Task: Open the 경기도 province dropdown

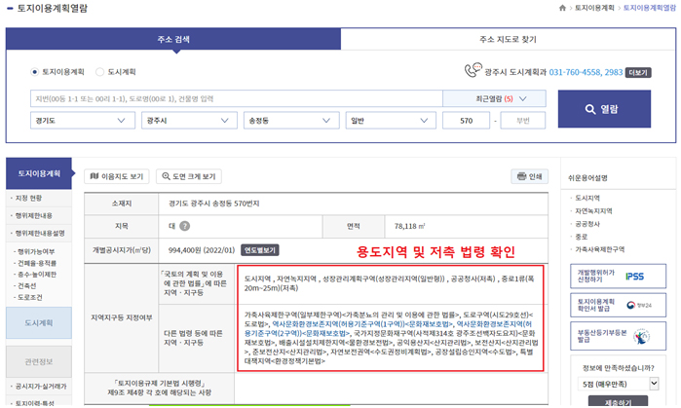Action: (x=83, y=121)
